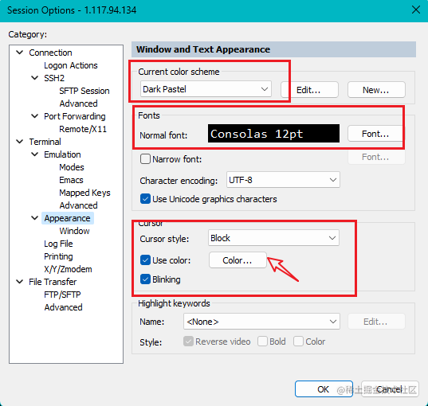The image size is (428, 406).
Task: Select Emulation category
Action: tap(62, 154)
